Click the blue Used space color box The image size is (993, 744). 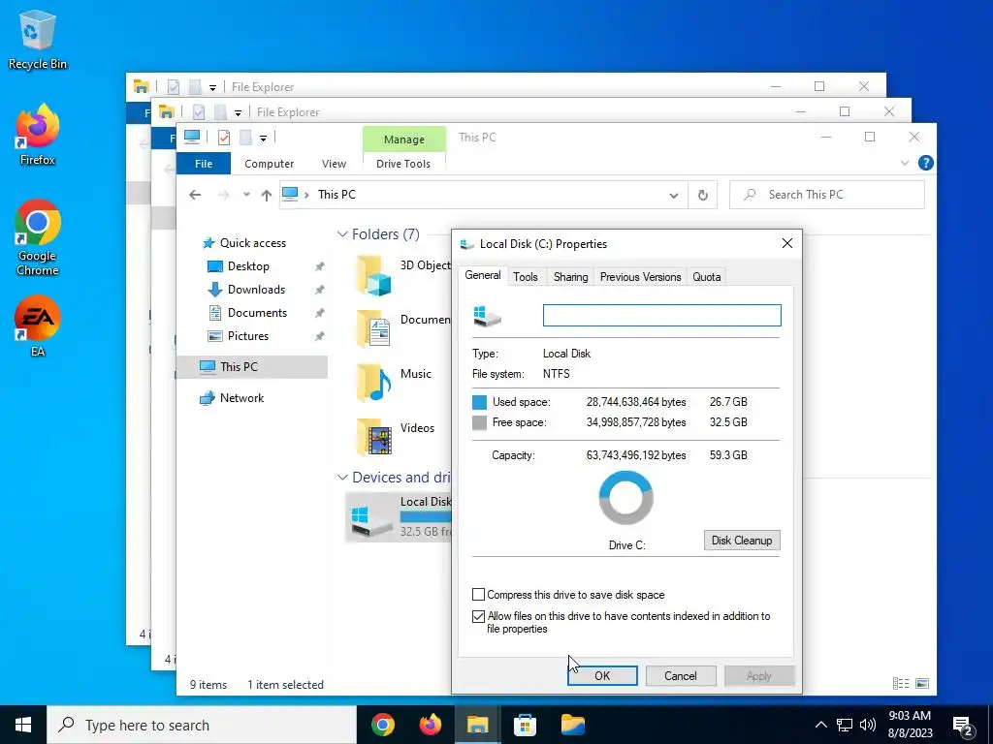pyautogui.click(x=479, y=402)
